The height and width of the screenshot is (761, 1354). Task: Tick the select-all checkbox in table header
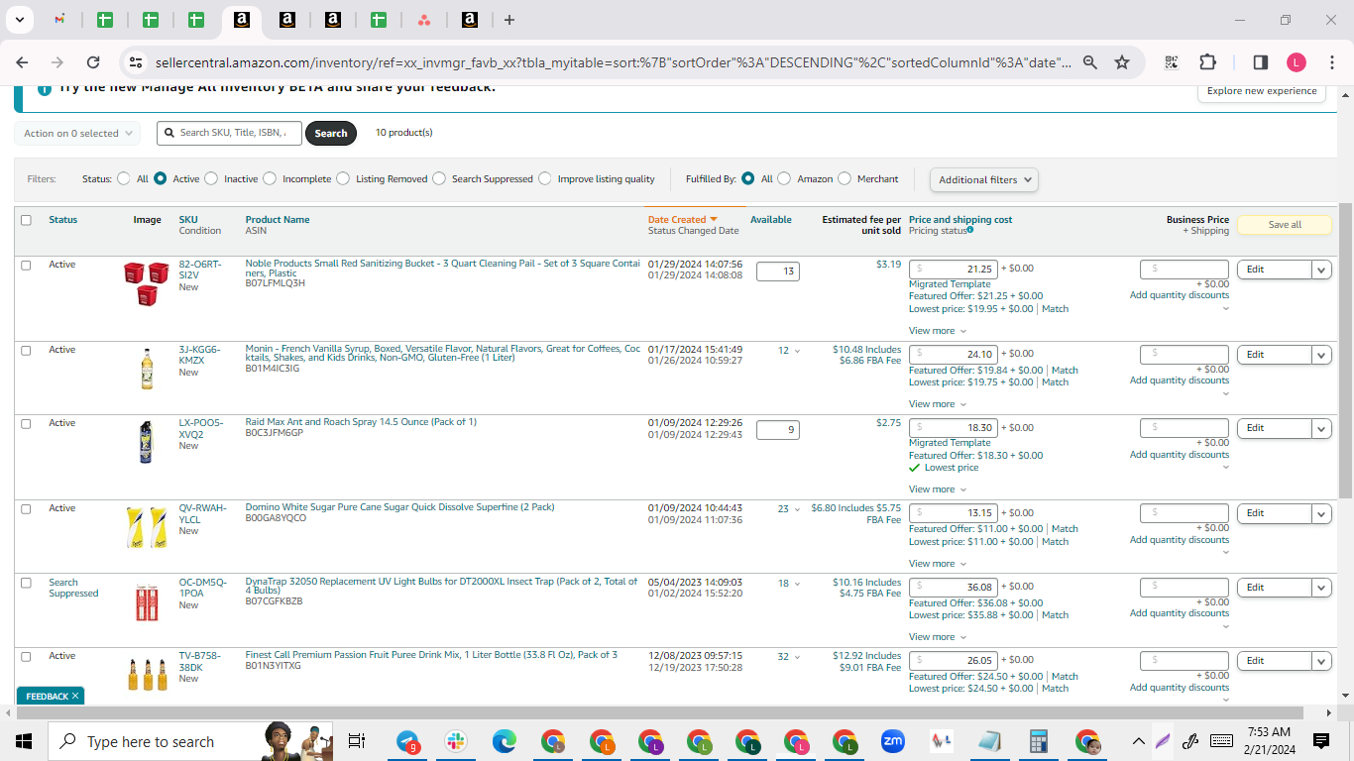coord(26,220)
